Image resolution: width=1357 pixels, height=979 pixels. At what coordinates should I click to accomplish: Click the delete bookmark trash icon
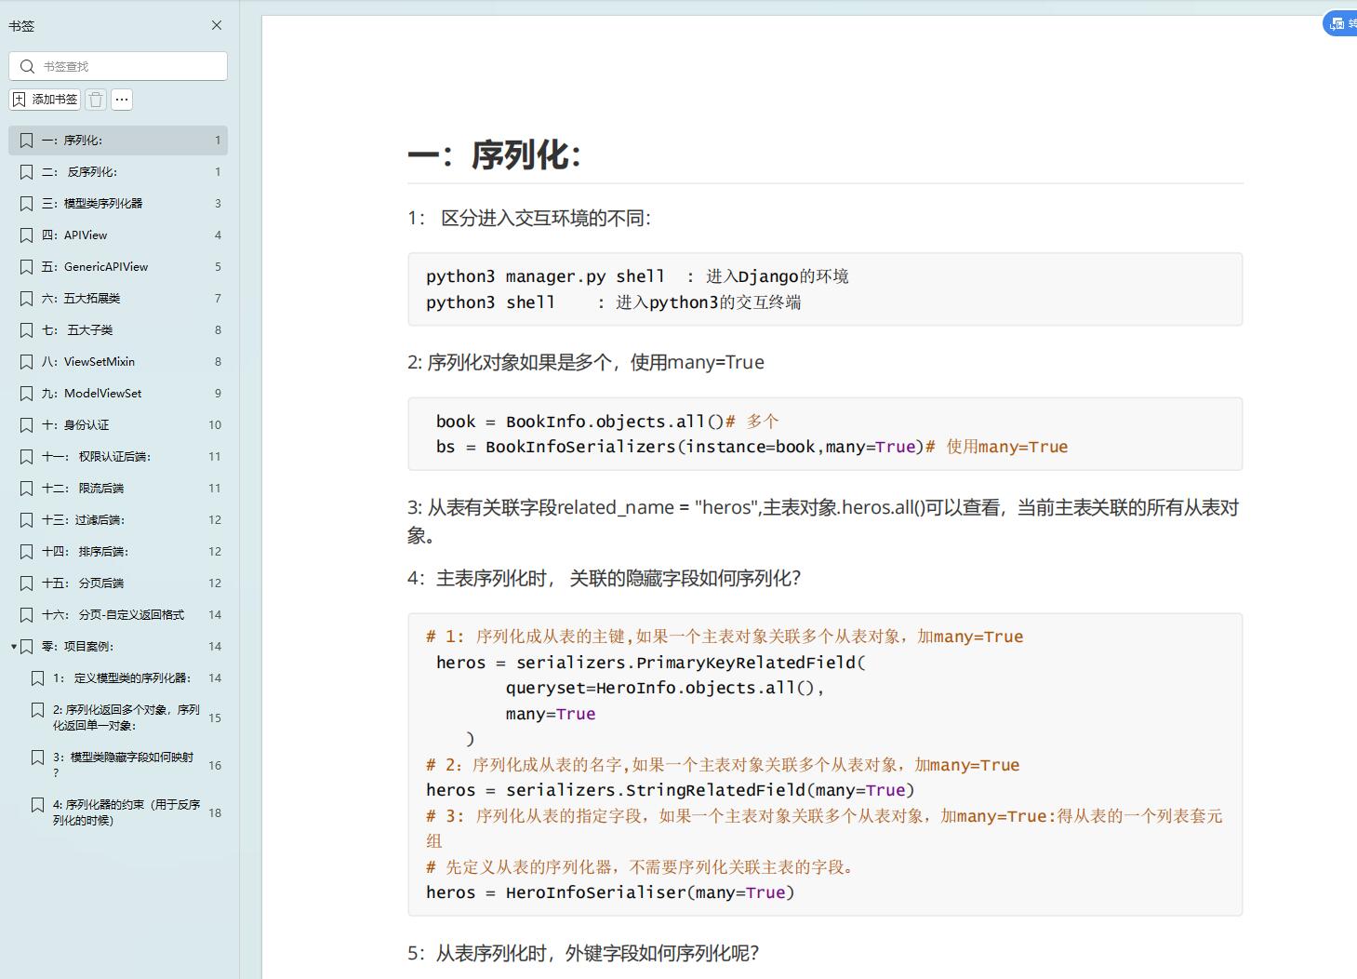(96, 99)
